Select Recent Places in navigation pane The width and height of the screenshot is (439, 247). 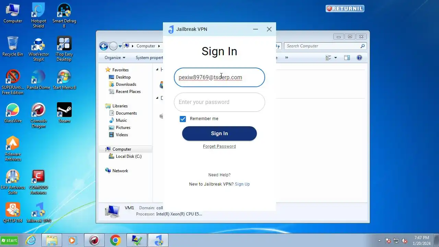tap(128, 92)
